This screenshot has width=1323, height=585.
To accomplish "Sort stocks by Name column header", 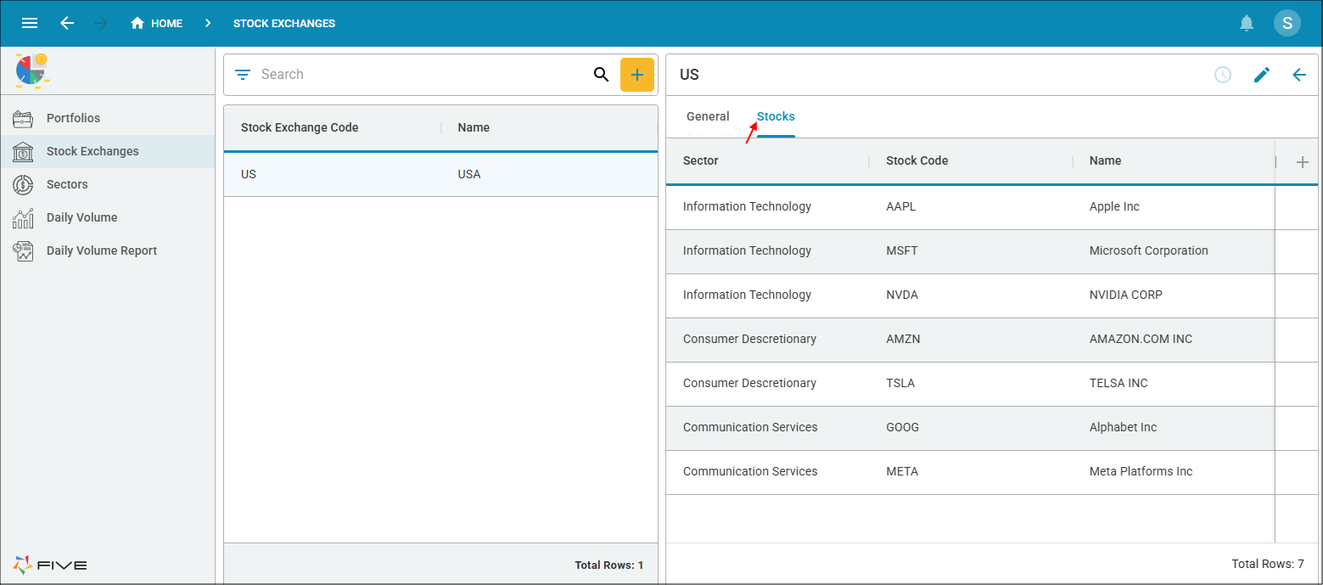I will (x=1106, y=160).
